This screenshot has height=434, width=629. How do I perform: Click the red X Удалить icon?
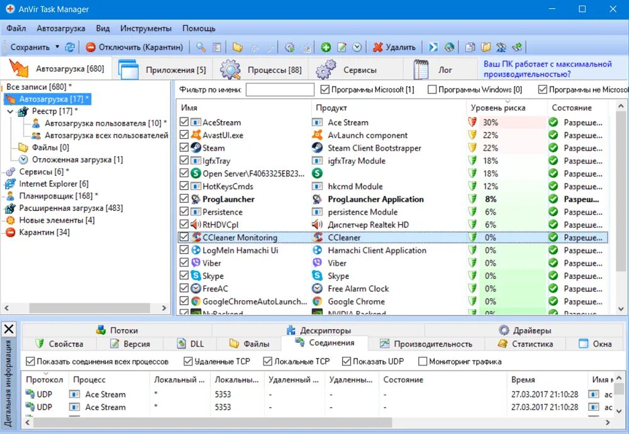tap(377, 47)
